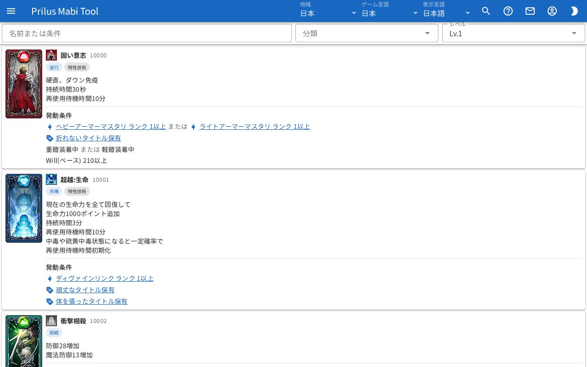
Task: Select 特性技術 chip on 超越:生命 card
Action: click(x=77, y=191)
